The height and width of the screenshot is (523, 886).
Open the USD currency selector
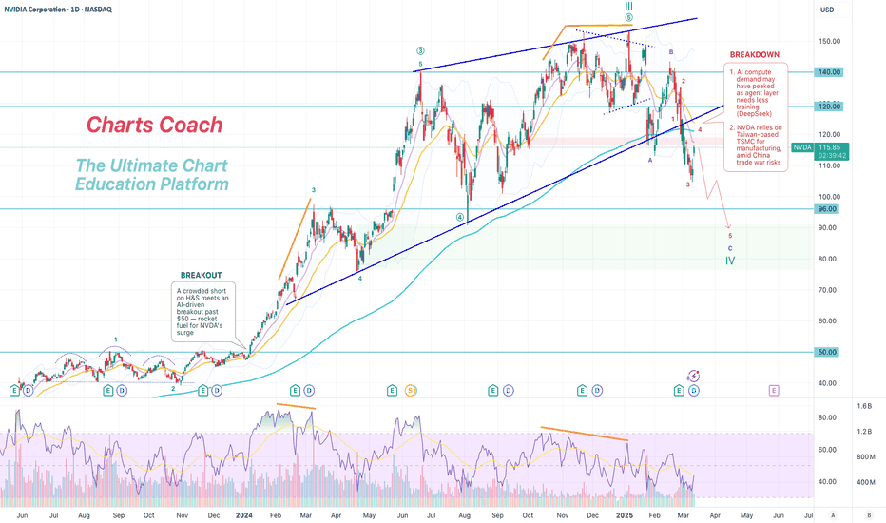click(x=827, y=10)
